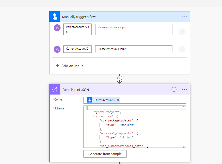Viewport: 222px width, 164px height.
Task: Click the CurrentAccountID input value box
Action: tap(134, 49)
